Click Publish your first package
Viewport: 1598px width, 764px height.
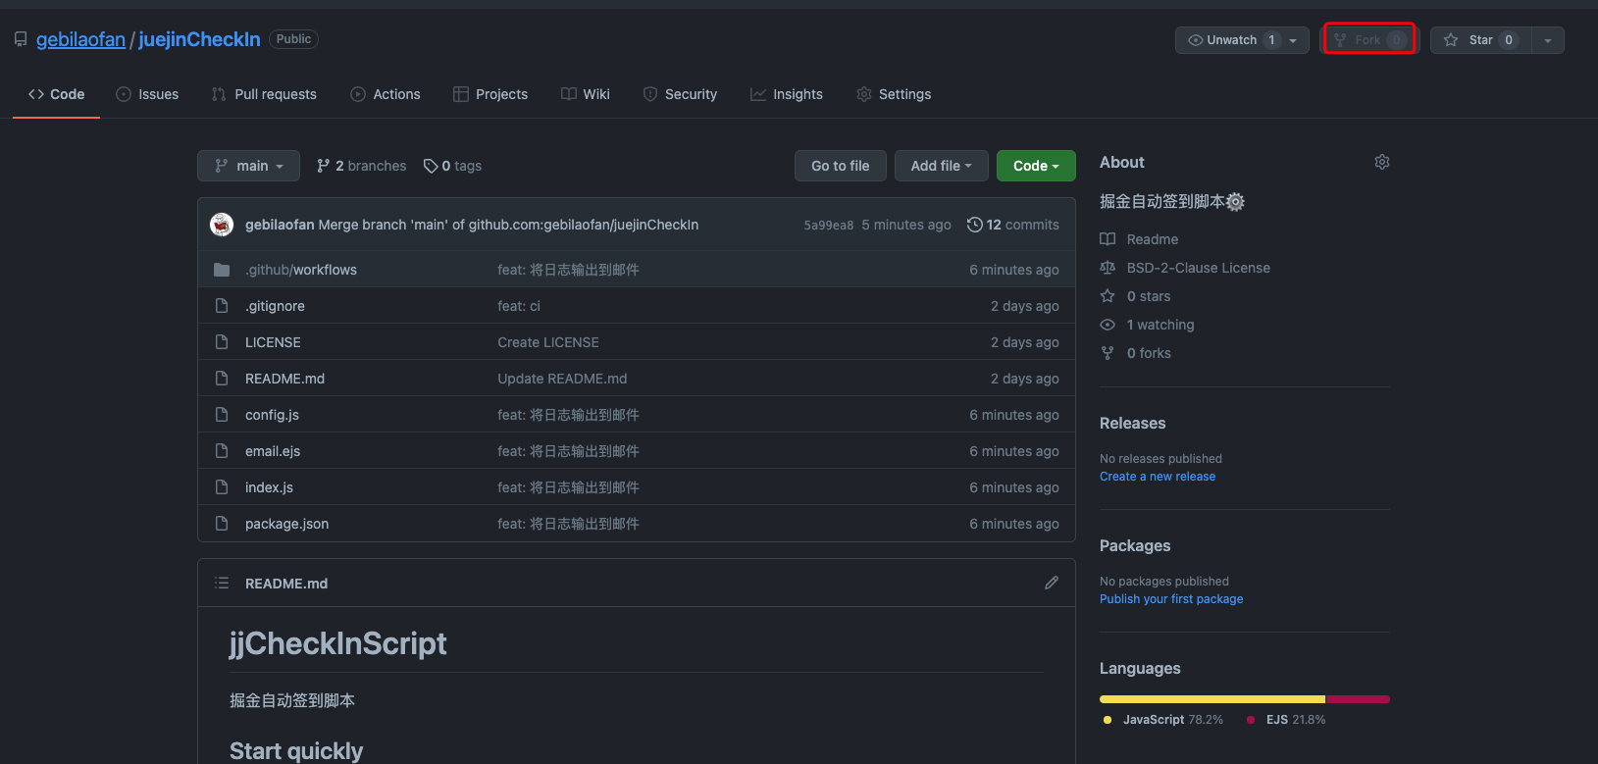coord(1171,599)
